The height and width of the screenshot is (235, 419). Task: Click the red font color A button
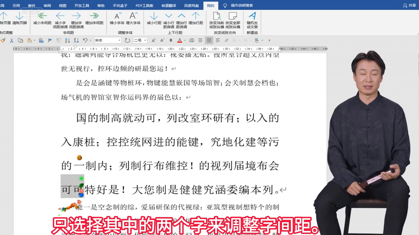180,40
